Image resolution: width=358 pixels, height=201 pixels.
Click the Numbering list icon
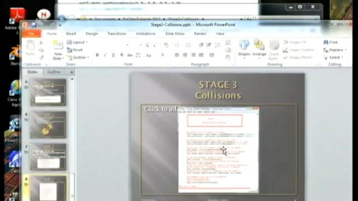pos(188,45)
